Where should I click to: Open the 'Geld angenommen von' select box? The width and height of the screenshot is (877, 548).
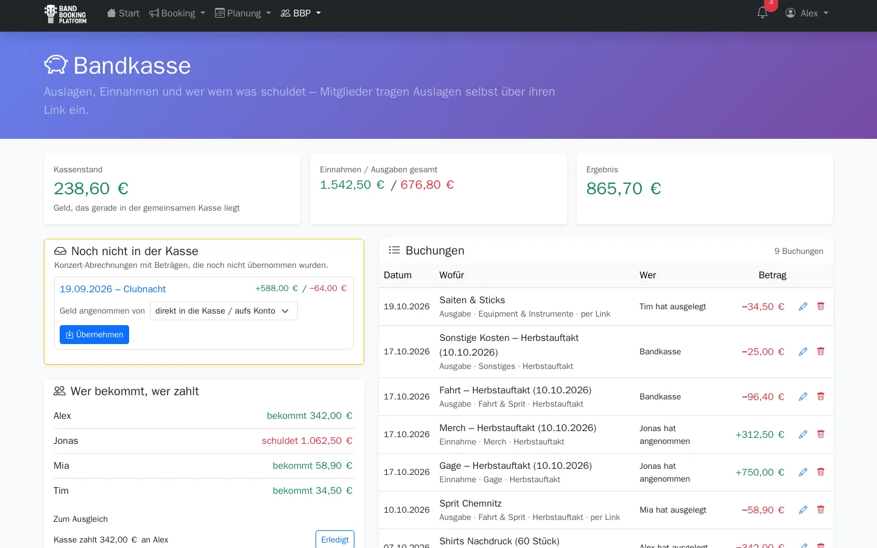tap(224, 311)
